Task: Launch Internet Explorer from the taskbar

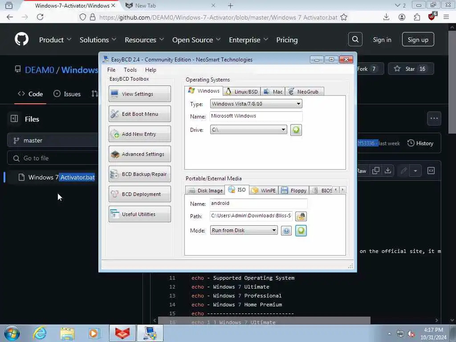Action: pyautogui.click(x=39, y=333)
